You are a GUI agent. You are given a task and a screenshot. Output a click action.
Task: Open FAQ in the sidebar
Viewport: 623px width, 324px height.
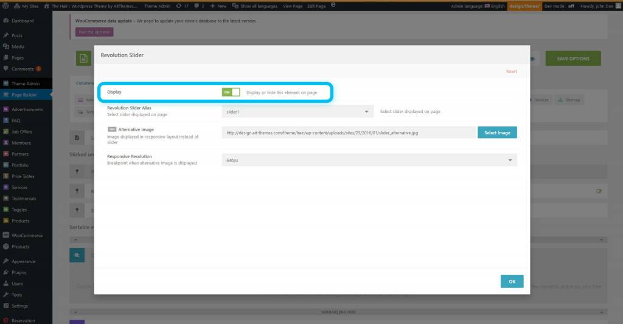point(16,120)
